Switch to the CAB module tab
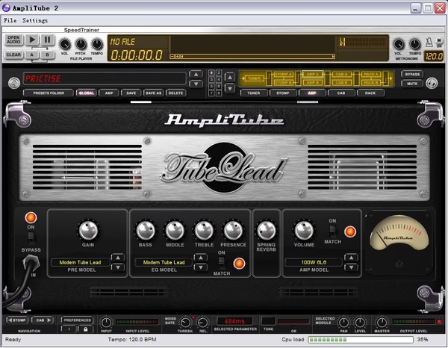This screenshot has width=448, height=348. [x=341, y=93]
